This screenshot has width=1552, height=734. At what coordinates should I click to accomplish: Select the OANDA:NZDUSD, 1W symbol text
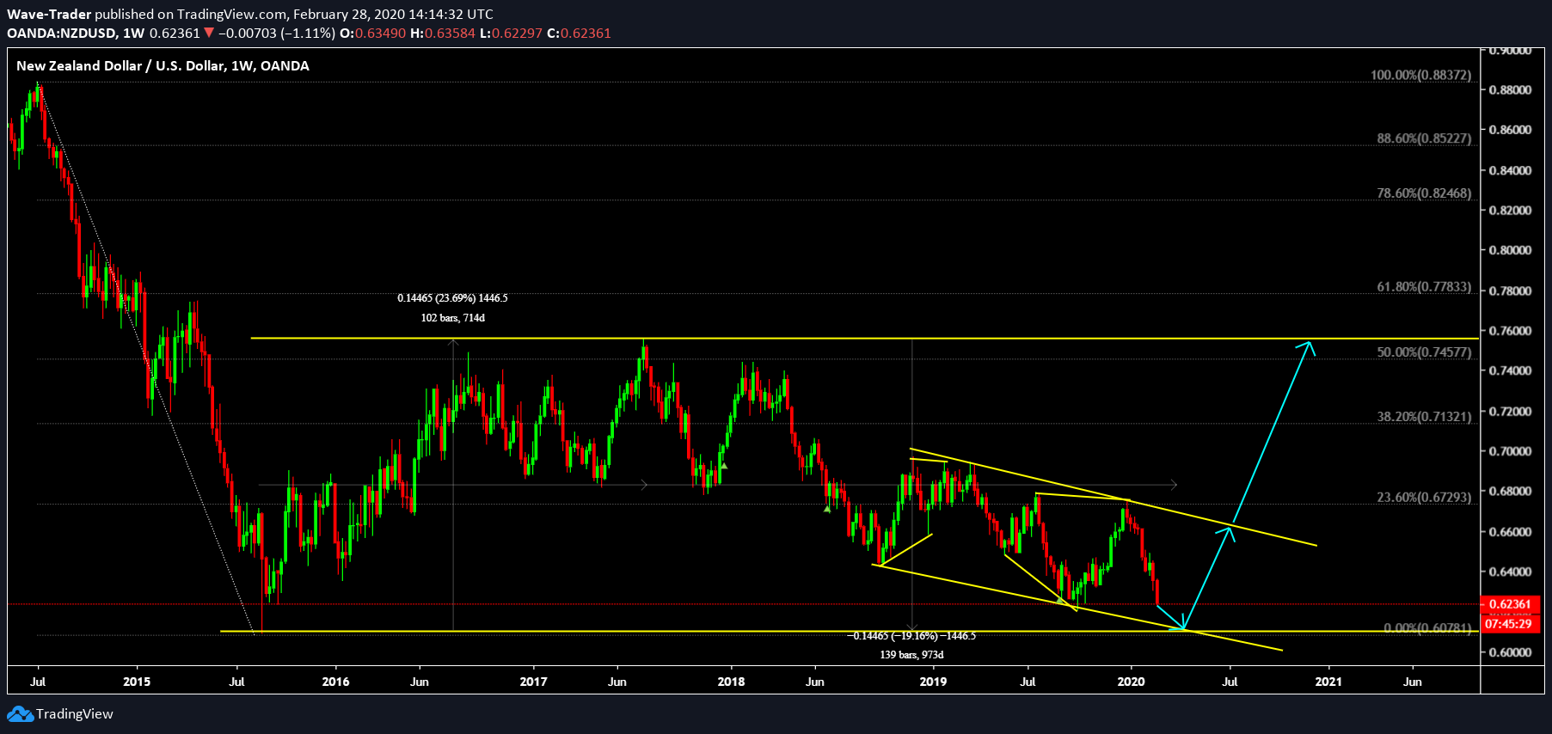point(76,34)
